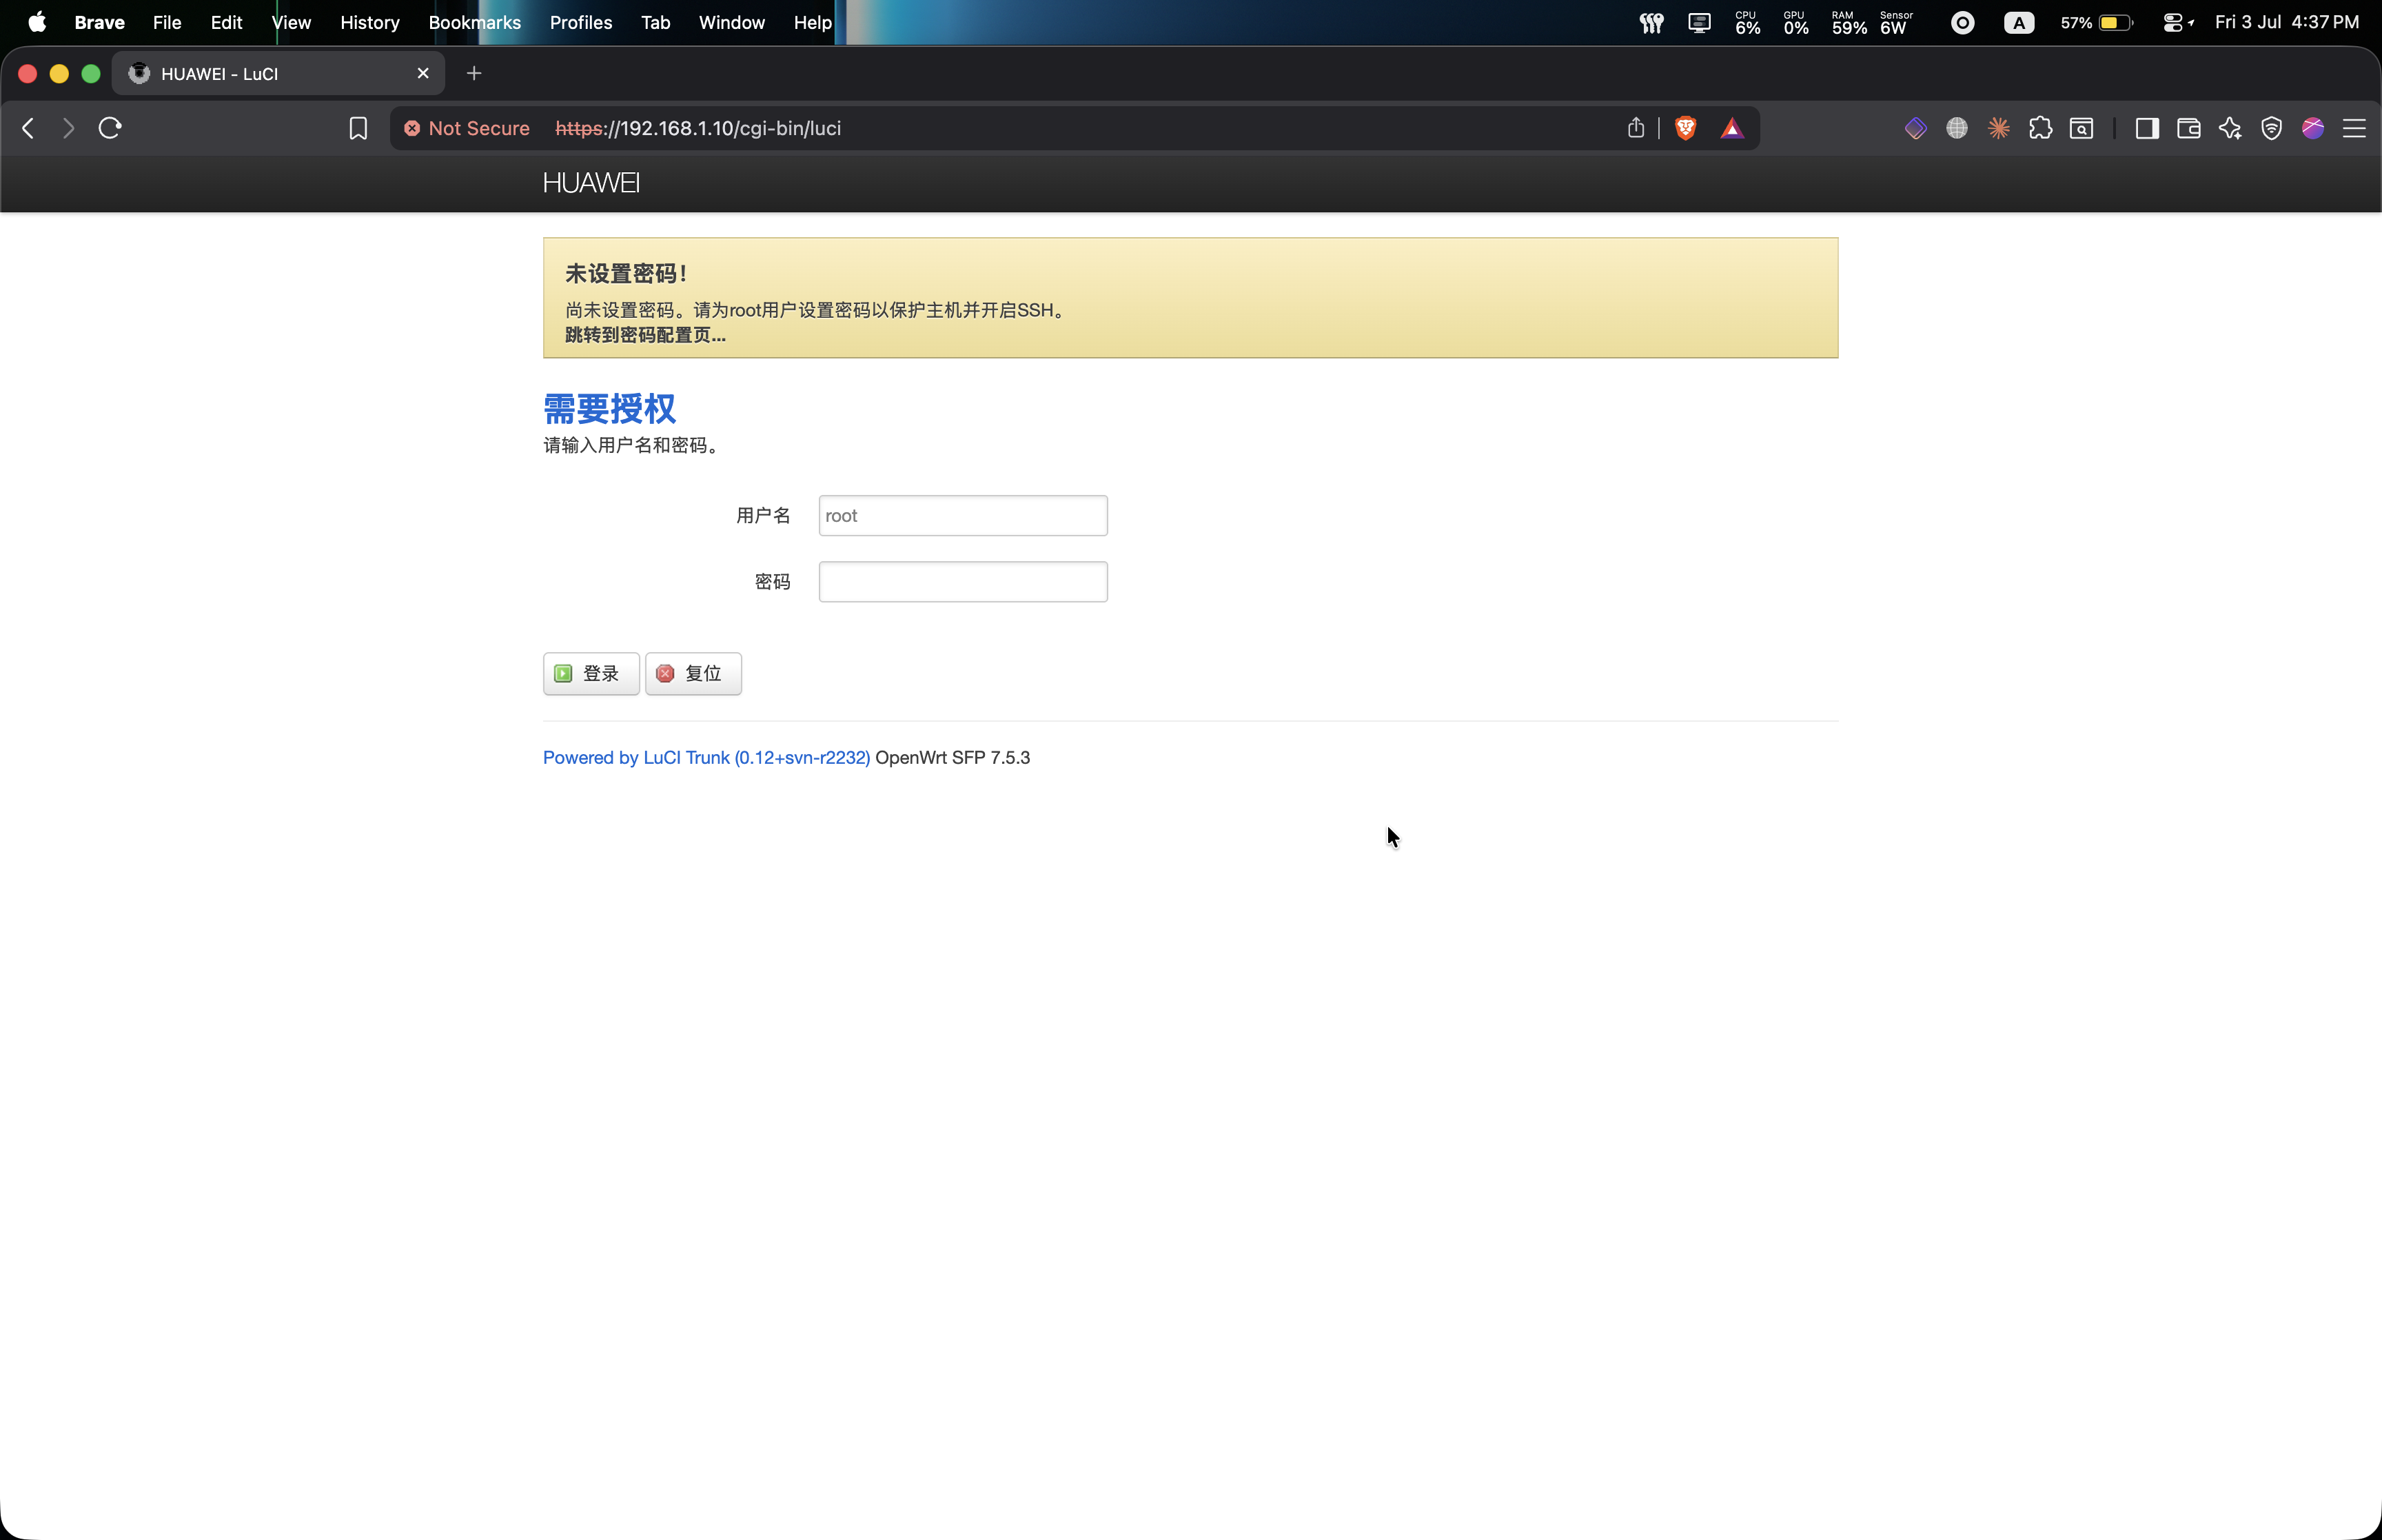Image resolution: width=2382 pixels, height=1540 pixels.
Task: Click the RAM 59% monitor in menu bar
Action: (1849, 22)
